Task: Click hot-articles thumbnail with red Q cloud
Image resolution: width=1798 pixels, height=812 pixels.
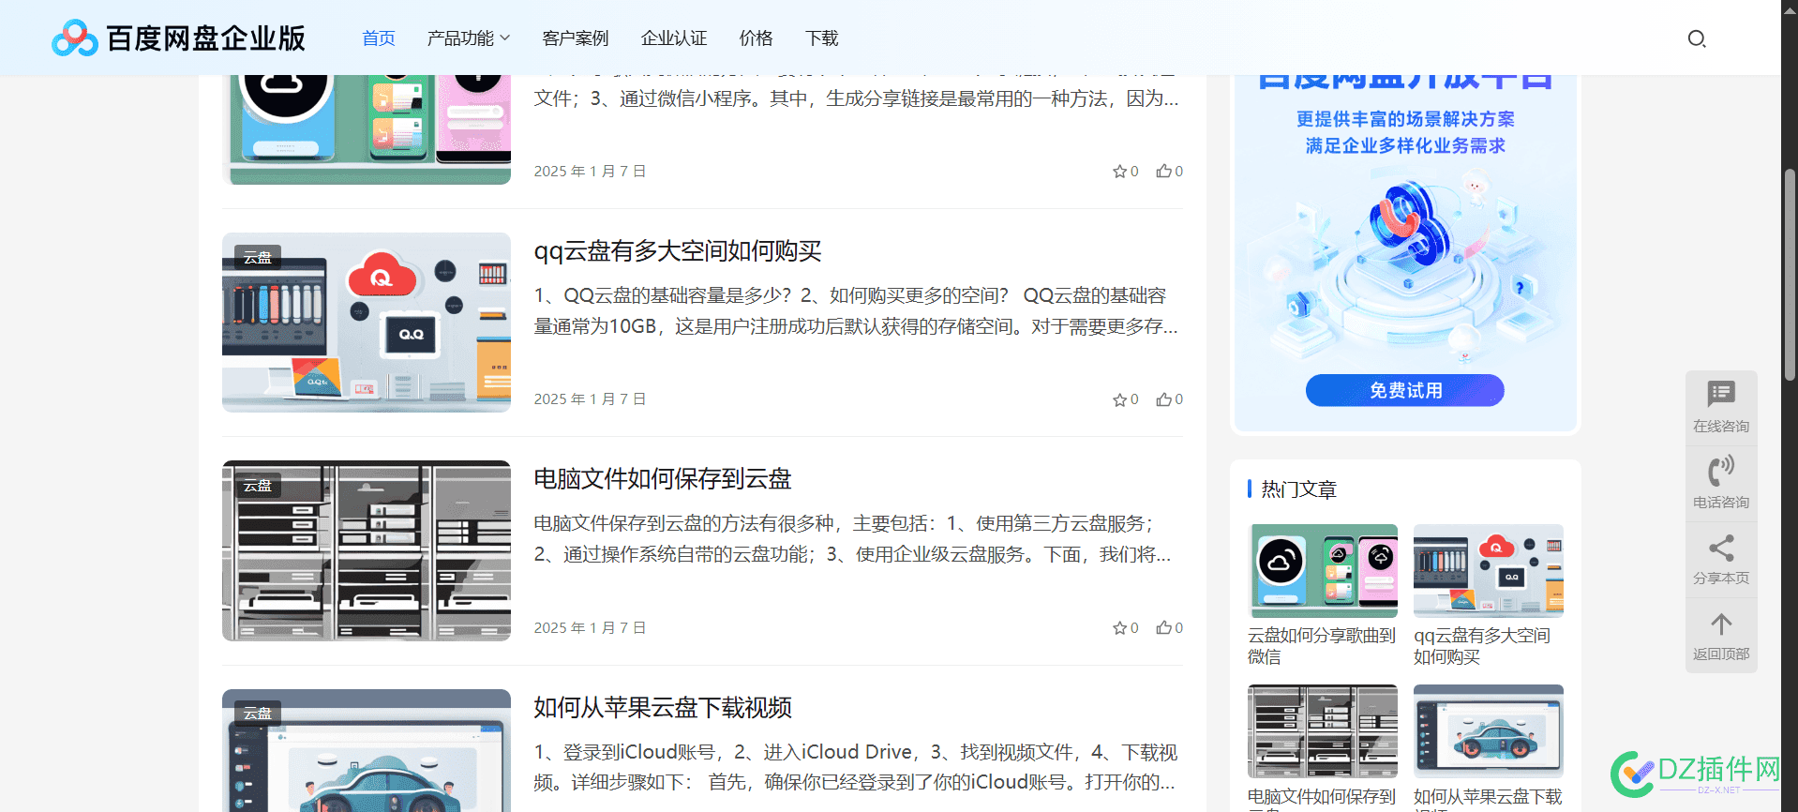Action: pyautogui.click(x=1489, y=571)
